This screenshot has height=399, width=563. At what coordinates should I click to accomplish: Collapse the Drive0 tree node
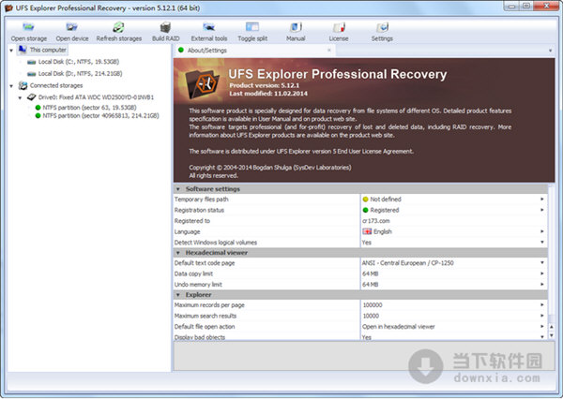20,97
